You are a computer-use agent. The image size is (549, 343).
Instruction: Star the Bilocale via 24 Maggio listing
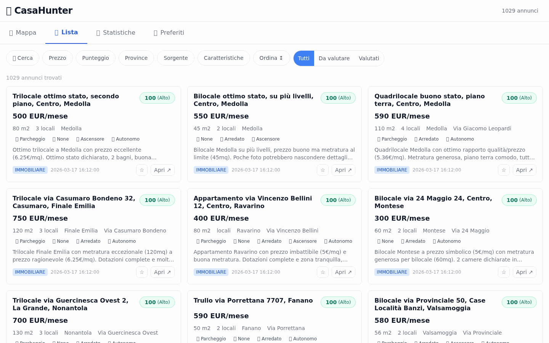coord(504,272)
